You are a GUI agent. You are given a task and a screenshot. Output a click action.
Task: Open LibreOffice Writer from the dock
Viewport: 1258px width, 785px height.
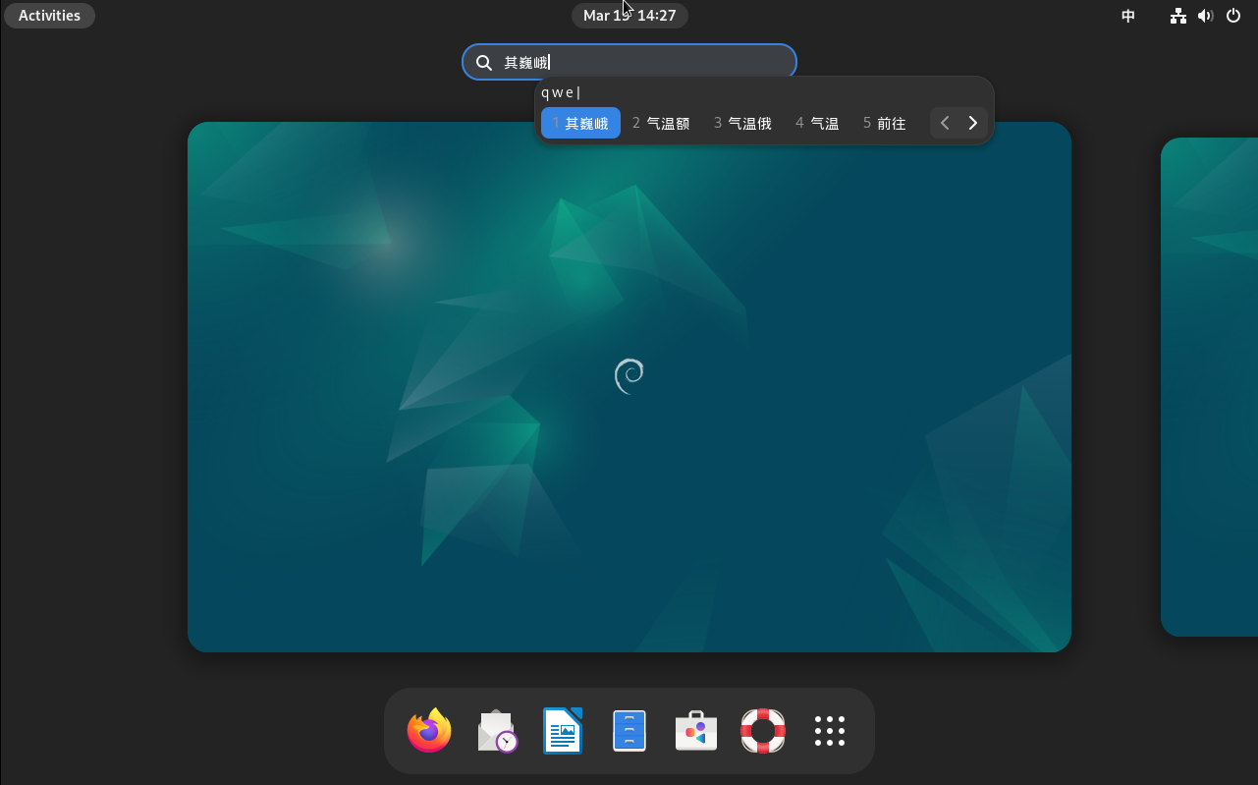pyautogui.click(x=563, y=731)
